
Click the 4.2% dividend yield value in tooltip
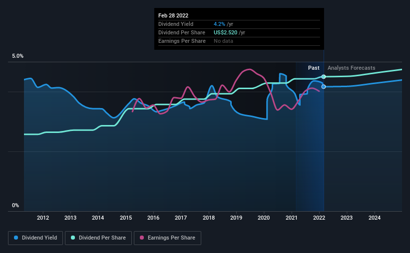tap(219, 24)
